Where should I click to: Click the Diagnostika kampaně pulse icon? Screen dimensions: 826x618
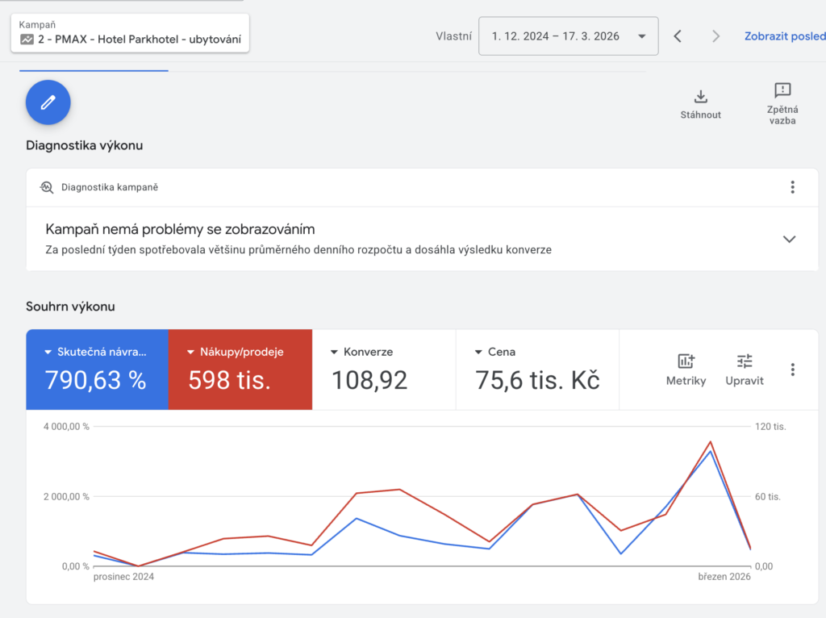tap(47, 187)
